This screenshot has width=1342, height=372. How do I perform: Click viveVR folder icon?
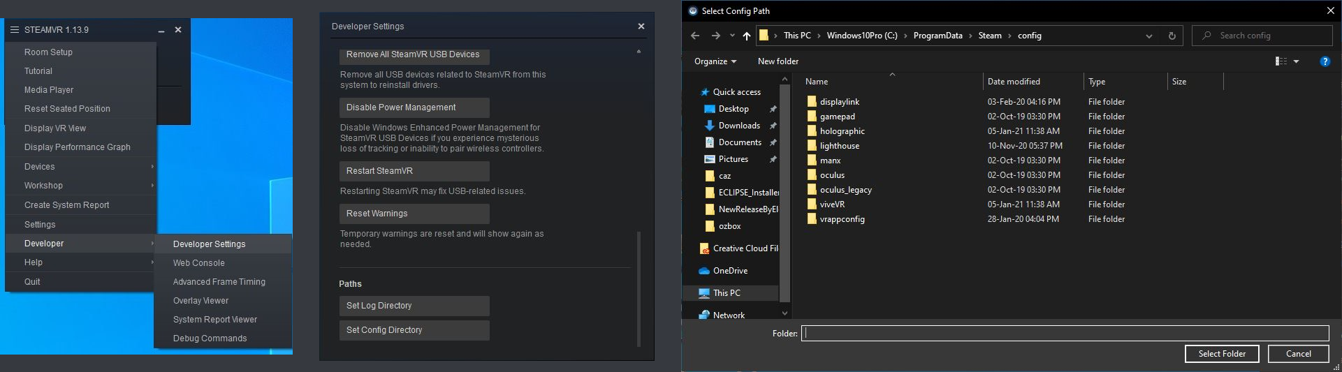pos(812,204)
